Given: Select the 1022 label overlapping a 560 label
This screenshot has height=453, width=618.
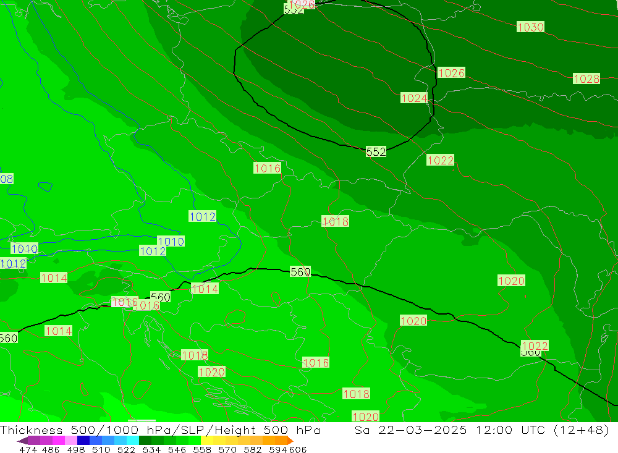Looking at the screenshot, I should coord(535,345).
